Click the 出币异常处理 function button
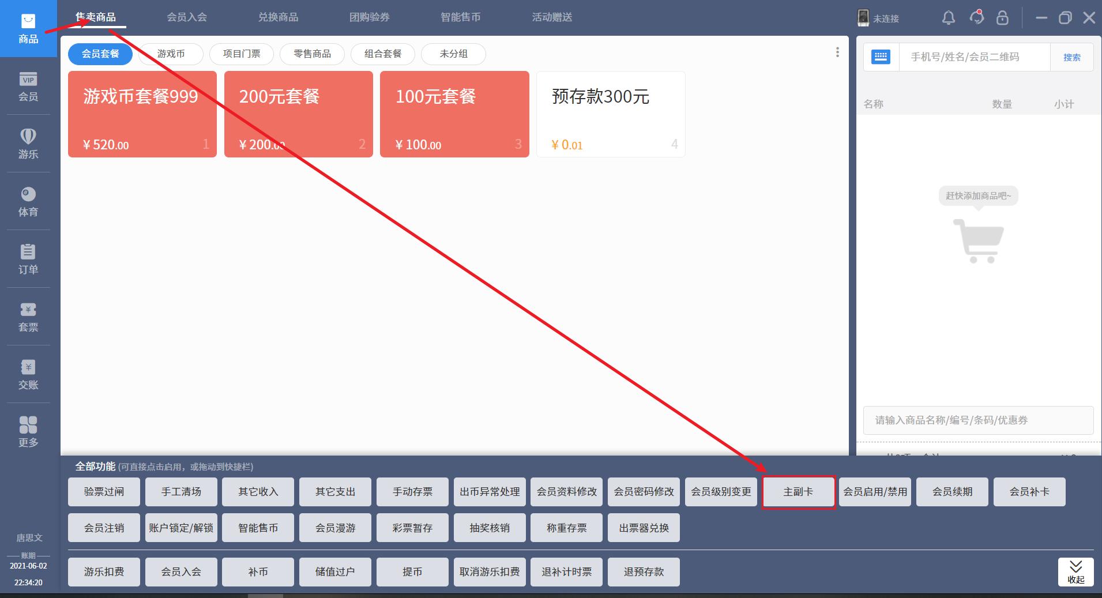 click(490, 492)
